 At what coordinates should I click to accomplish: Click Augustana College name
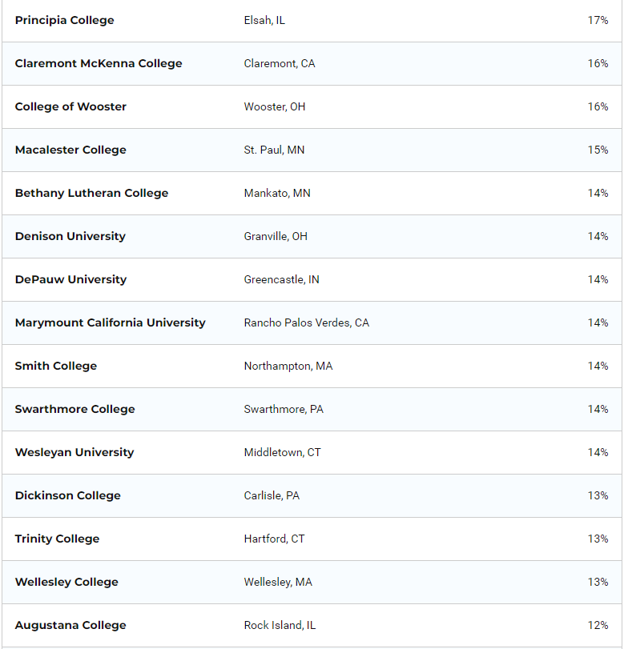[x=70, y=625]
